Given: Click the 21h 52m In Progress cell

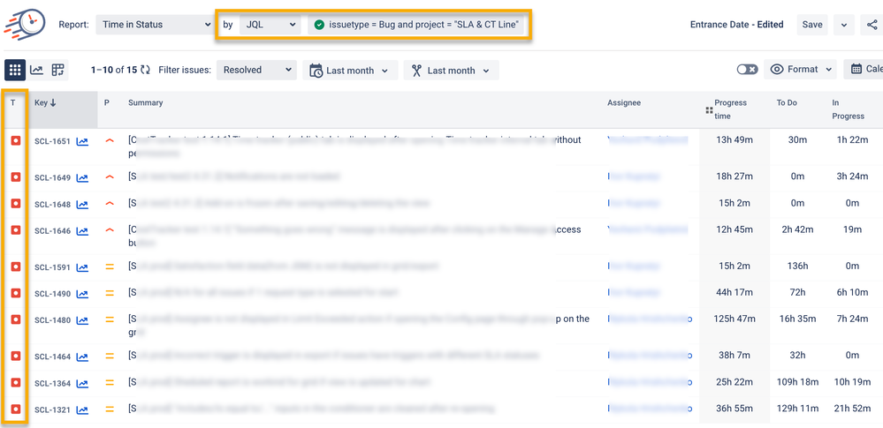Looking at the screenshot, I should (x=852, y=409).
